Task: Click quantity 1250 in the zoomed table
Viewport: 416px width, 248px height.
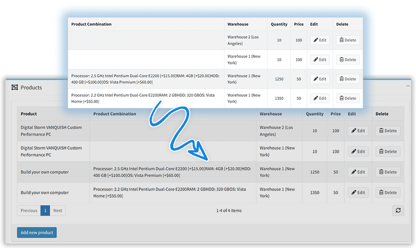Action: [279, 79]
